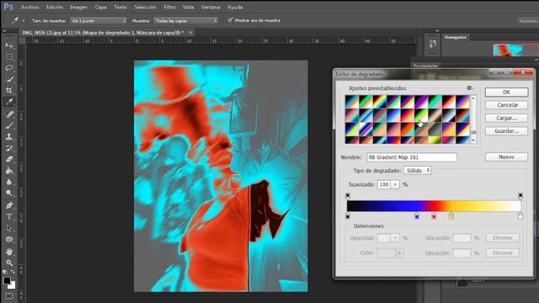The height and width of the screenshot is (303, 539).
Task: Select the Dodge tool
Action: [9, 194]
